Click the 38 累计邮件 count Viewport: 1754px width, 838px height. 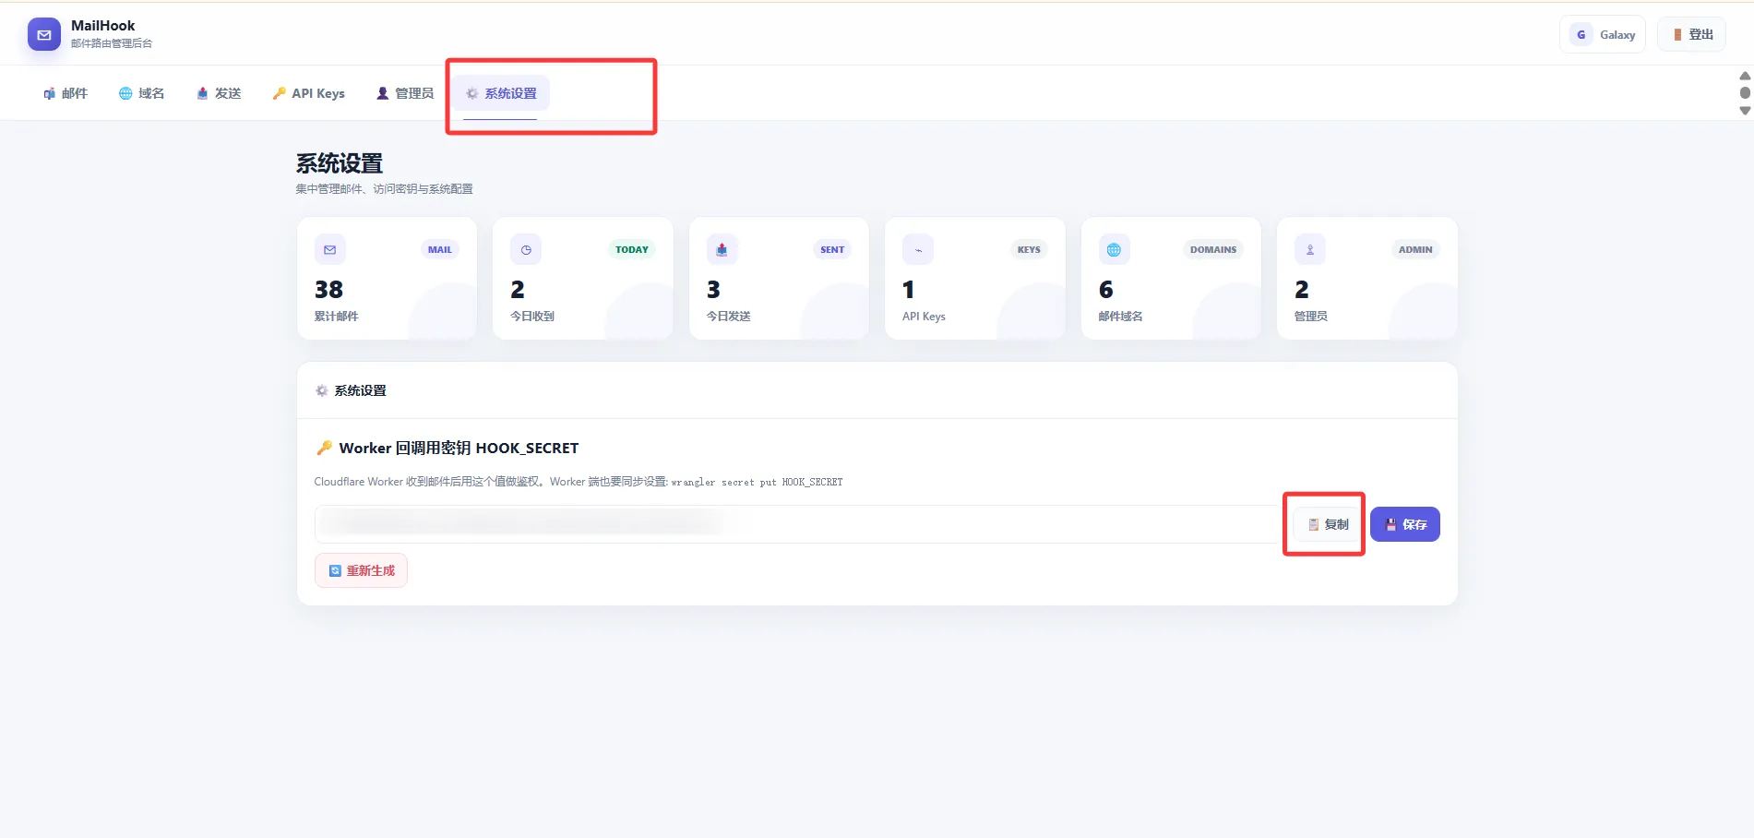pyautogui.click(x=328, y=290)
